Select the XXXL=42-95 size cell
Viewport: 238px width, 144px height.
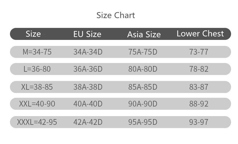pyautogui.click(x=37, y=122)
